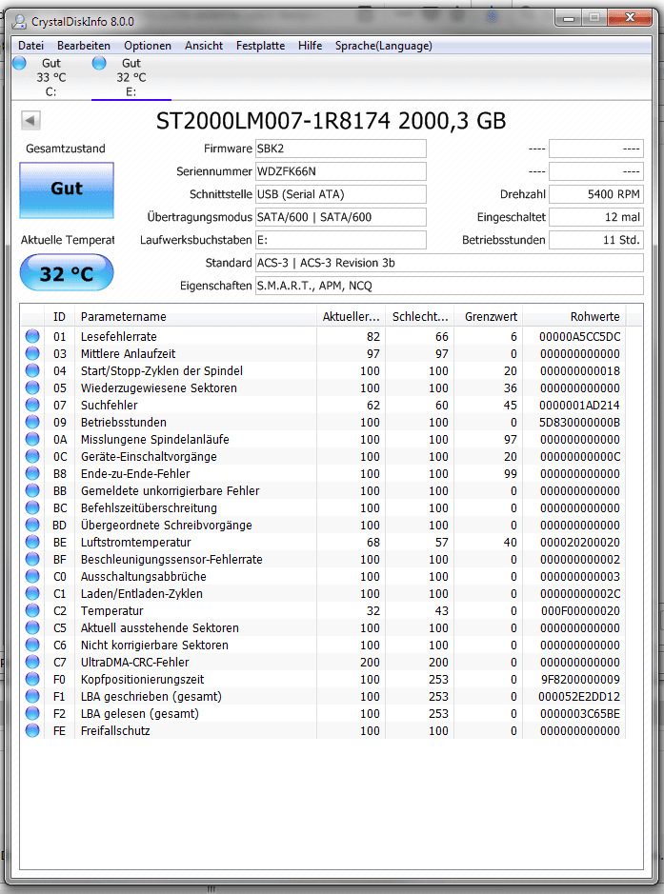Click the Eigenschaften field S.M.A.R.T., APM, NCQ

pyautogui.click(x=449, y=286)
